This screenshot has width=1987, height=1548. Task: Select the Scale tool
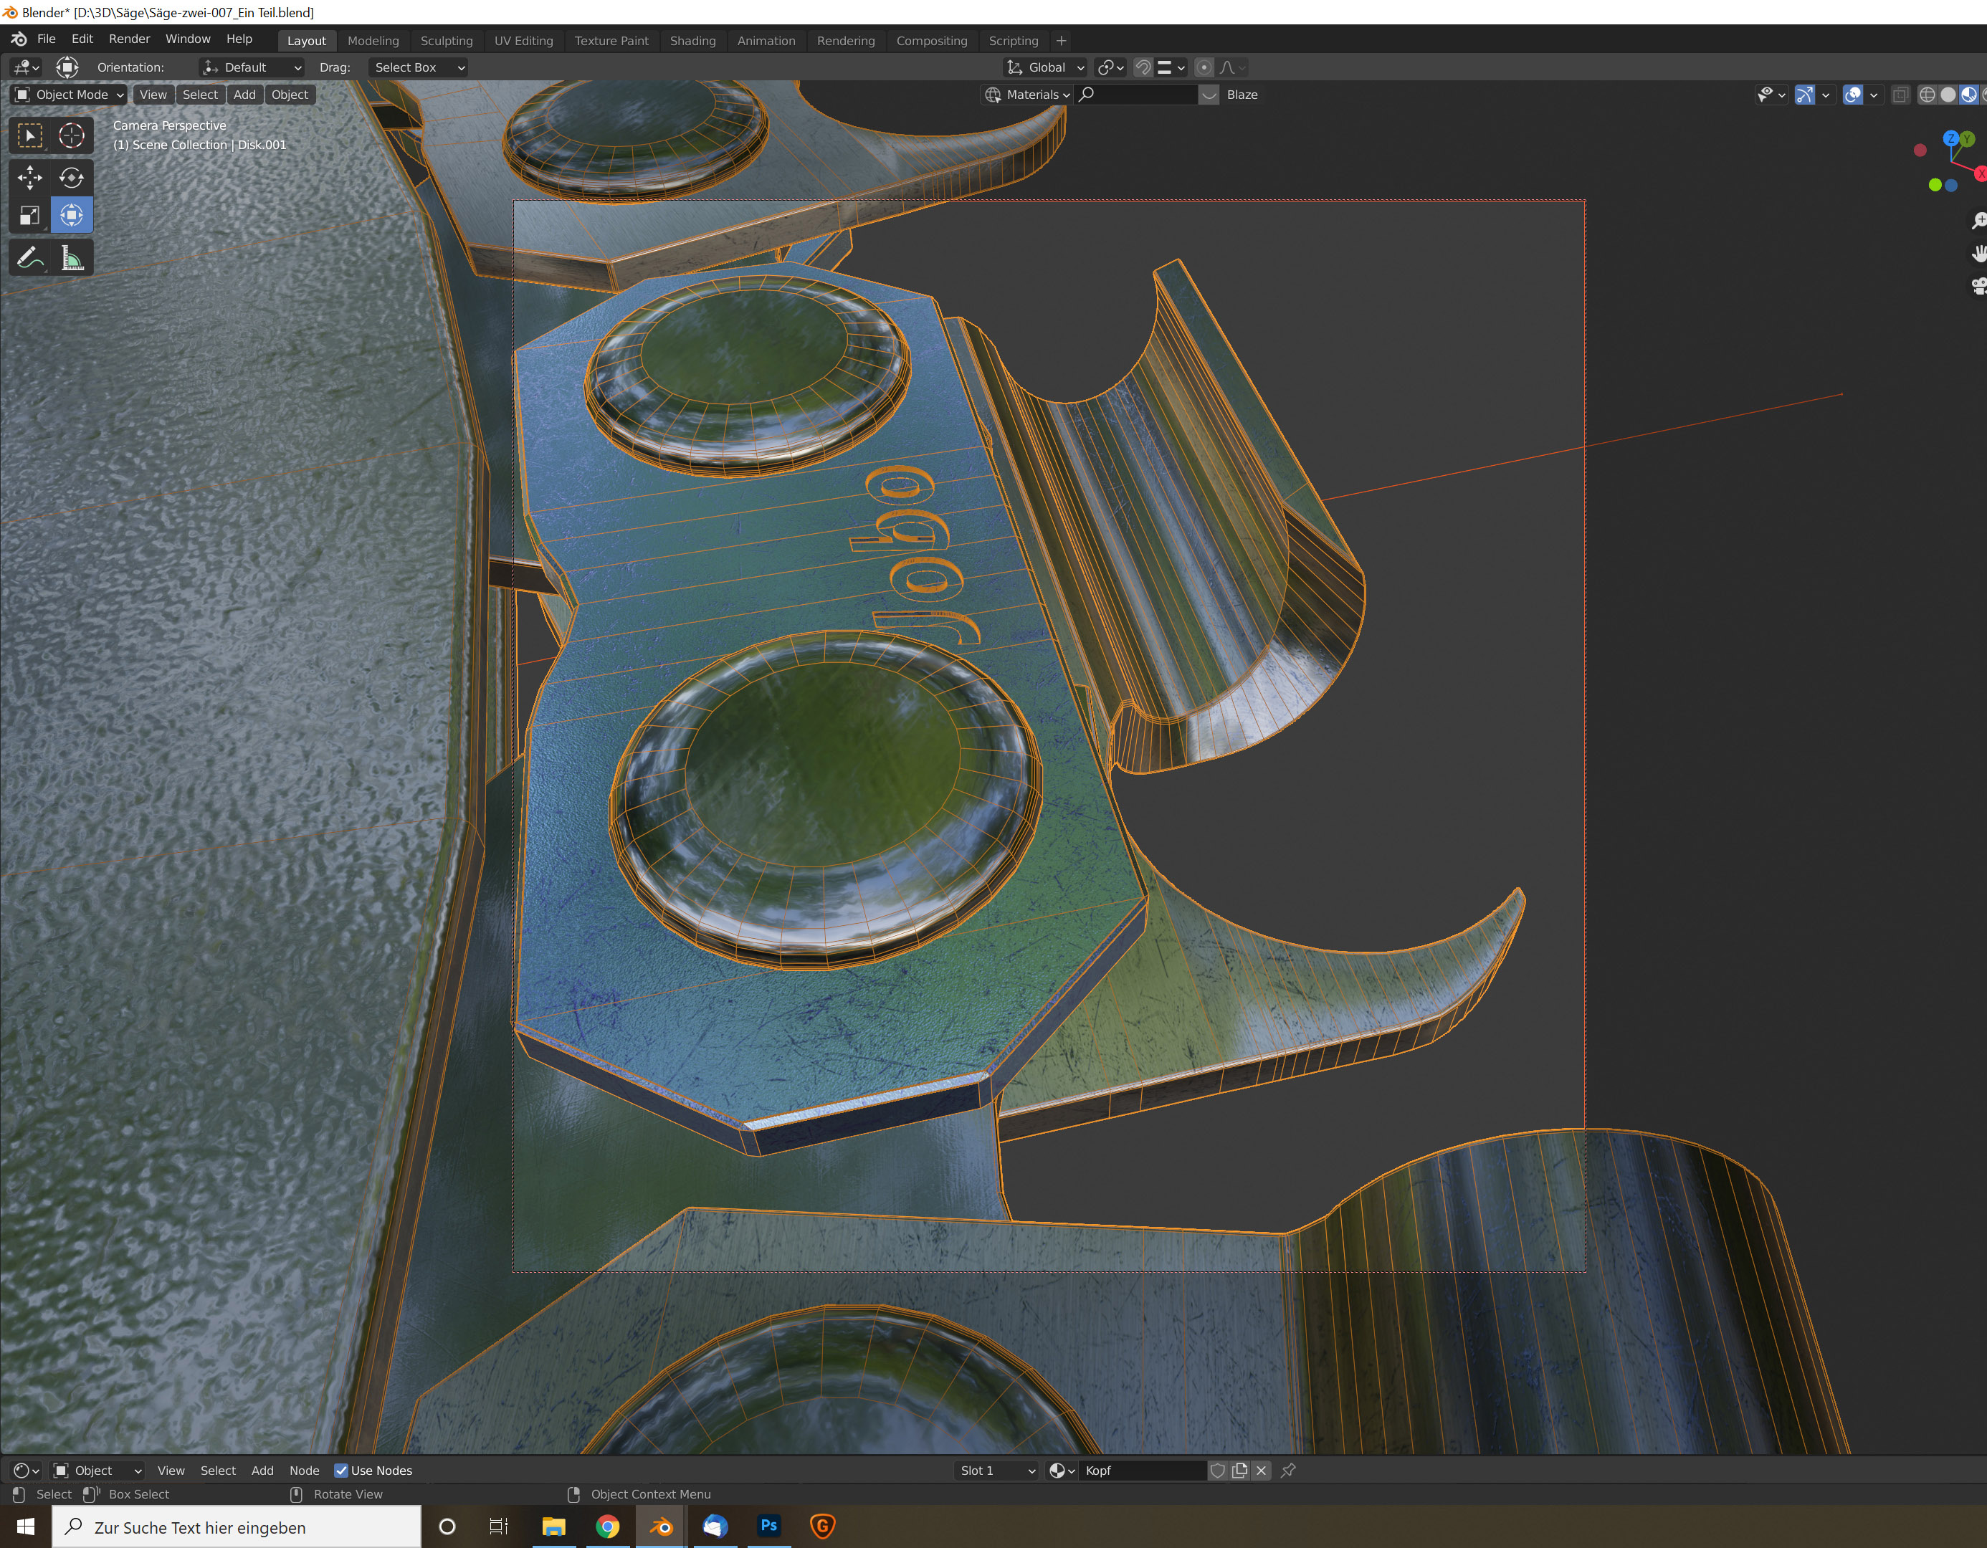(29, 216)
